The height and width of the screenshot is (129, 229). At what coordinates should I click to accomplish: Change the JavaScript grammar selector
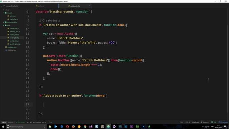tap(195, 122)
